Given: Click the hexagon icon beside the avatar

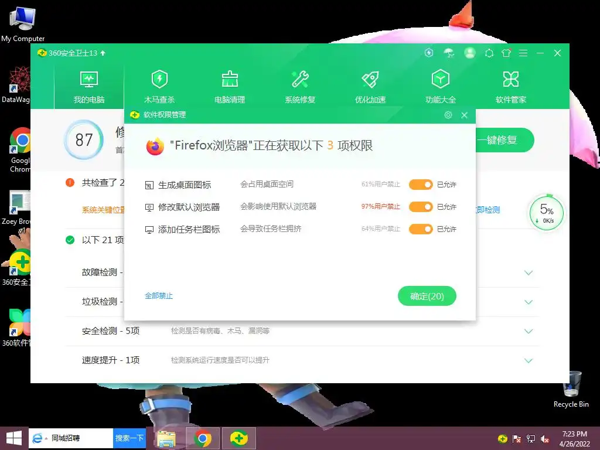Looking at the screenshot, I should click(x=489, y=53).
